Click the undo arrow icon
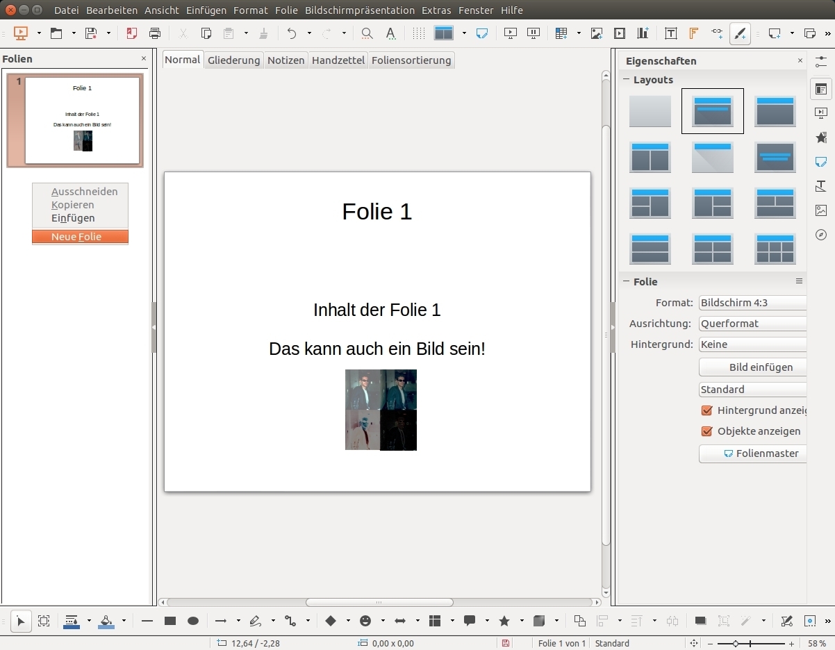Screen dimensions: 835x650 [292, 33]
